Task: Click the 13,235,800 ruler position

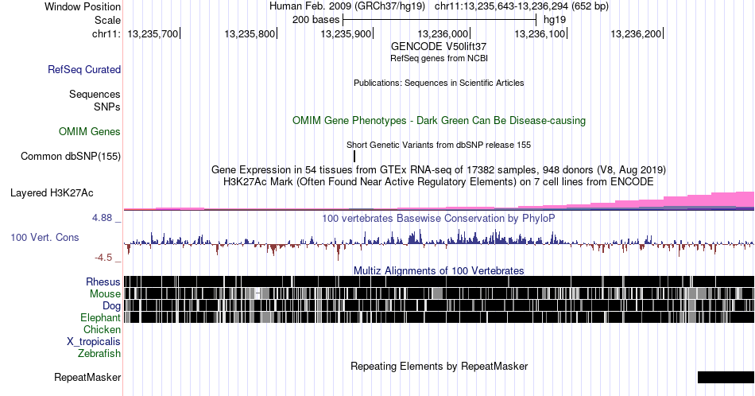Action: point(250,33)
